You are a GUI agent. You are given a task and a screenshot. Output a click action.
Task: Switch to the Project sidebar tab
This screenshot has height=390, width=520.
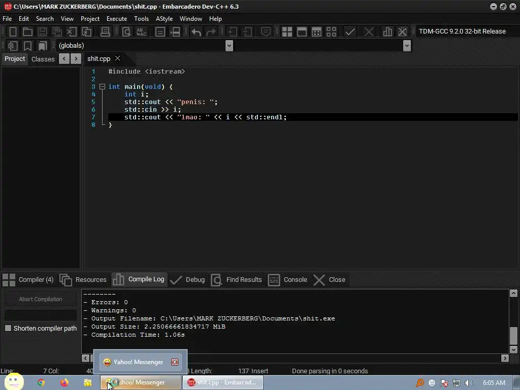pyautogui.click(x=15, y=59)
